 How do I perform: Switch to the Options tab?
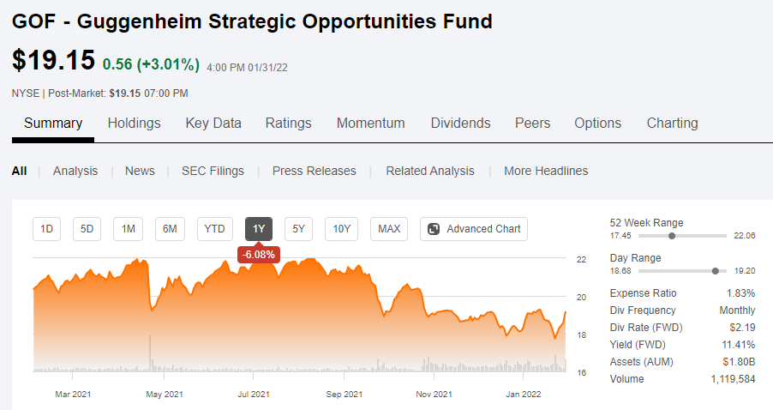[x=597, y=123]
